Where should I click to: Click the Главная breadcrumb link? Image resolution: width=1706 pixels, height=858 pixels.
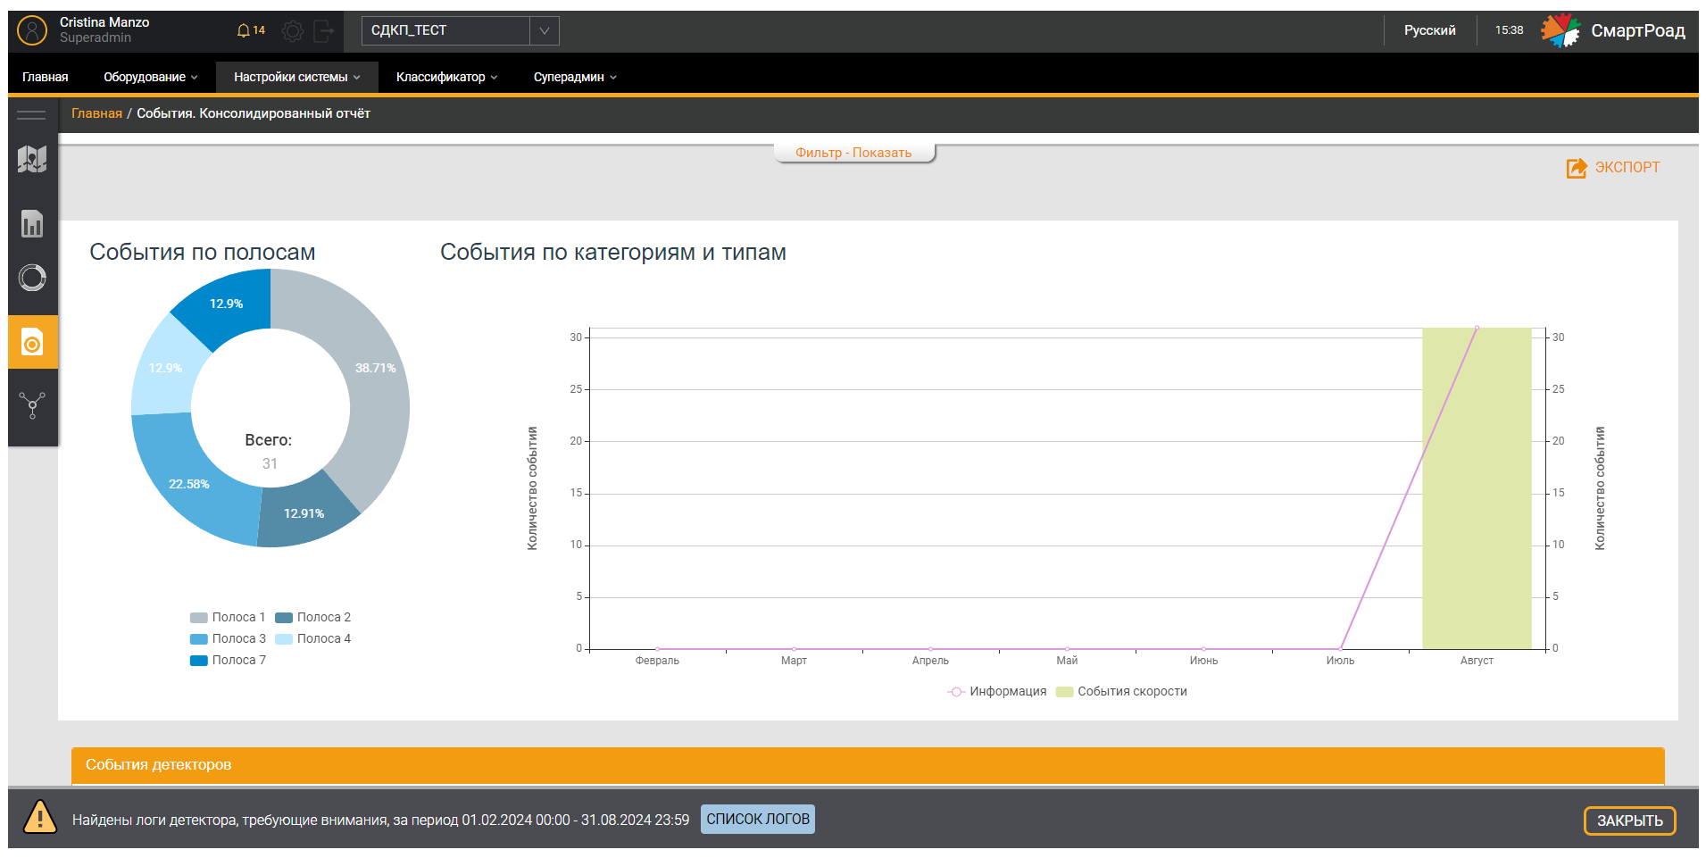coord(96,113)
